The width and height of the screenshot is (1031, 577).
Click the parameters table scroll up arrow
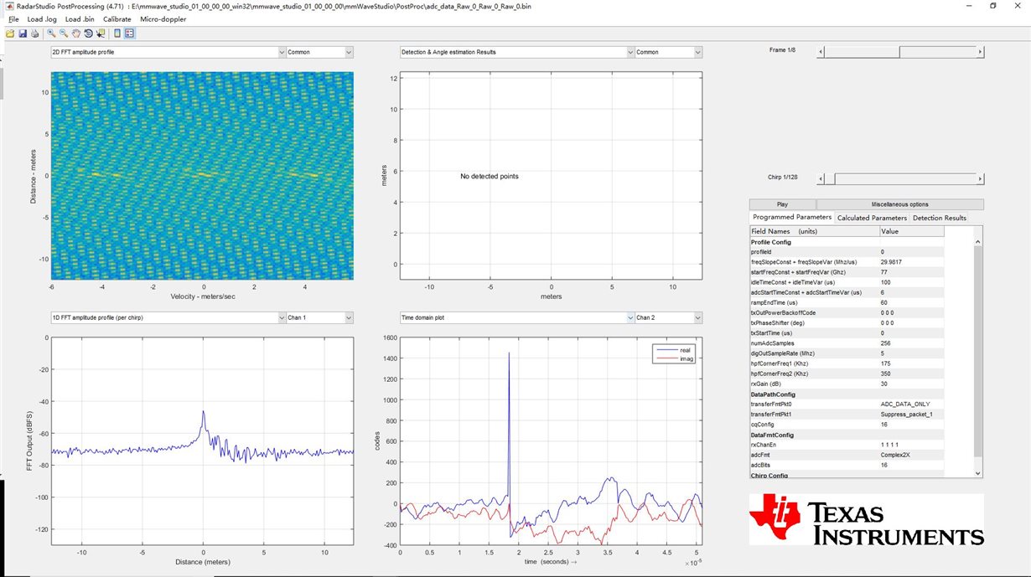point(977,241)
